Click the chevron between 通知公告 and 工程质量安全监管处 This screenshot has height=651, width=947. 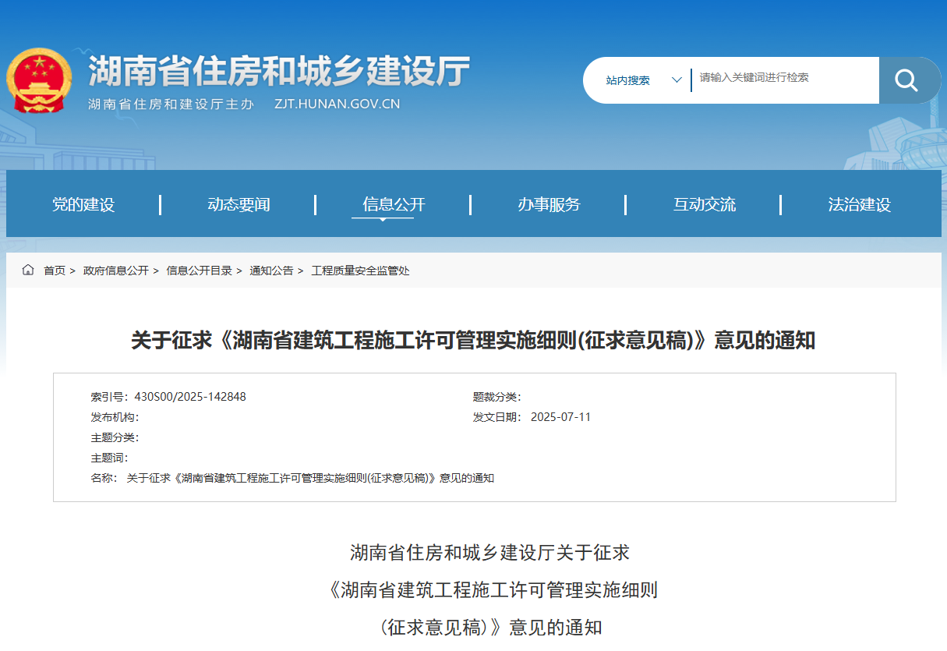(301, 271)
